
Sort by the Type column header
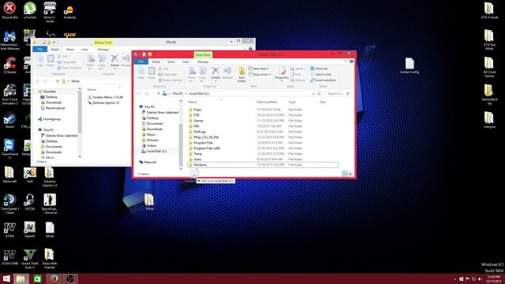292,102
